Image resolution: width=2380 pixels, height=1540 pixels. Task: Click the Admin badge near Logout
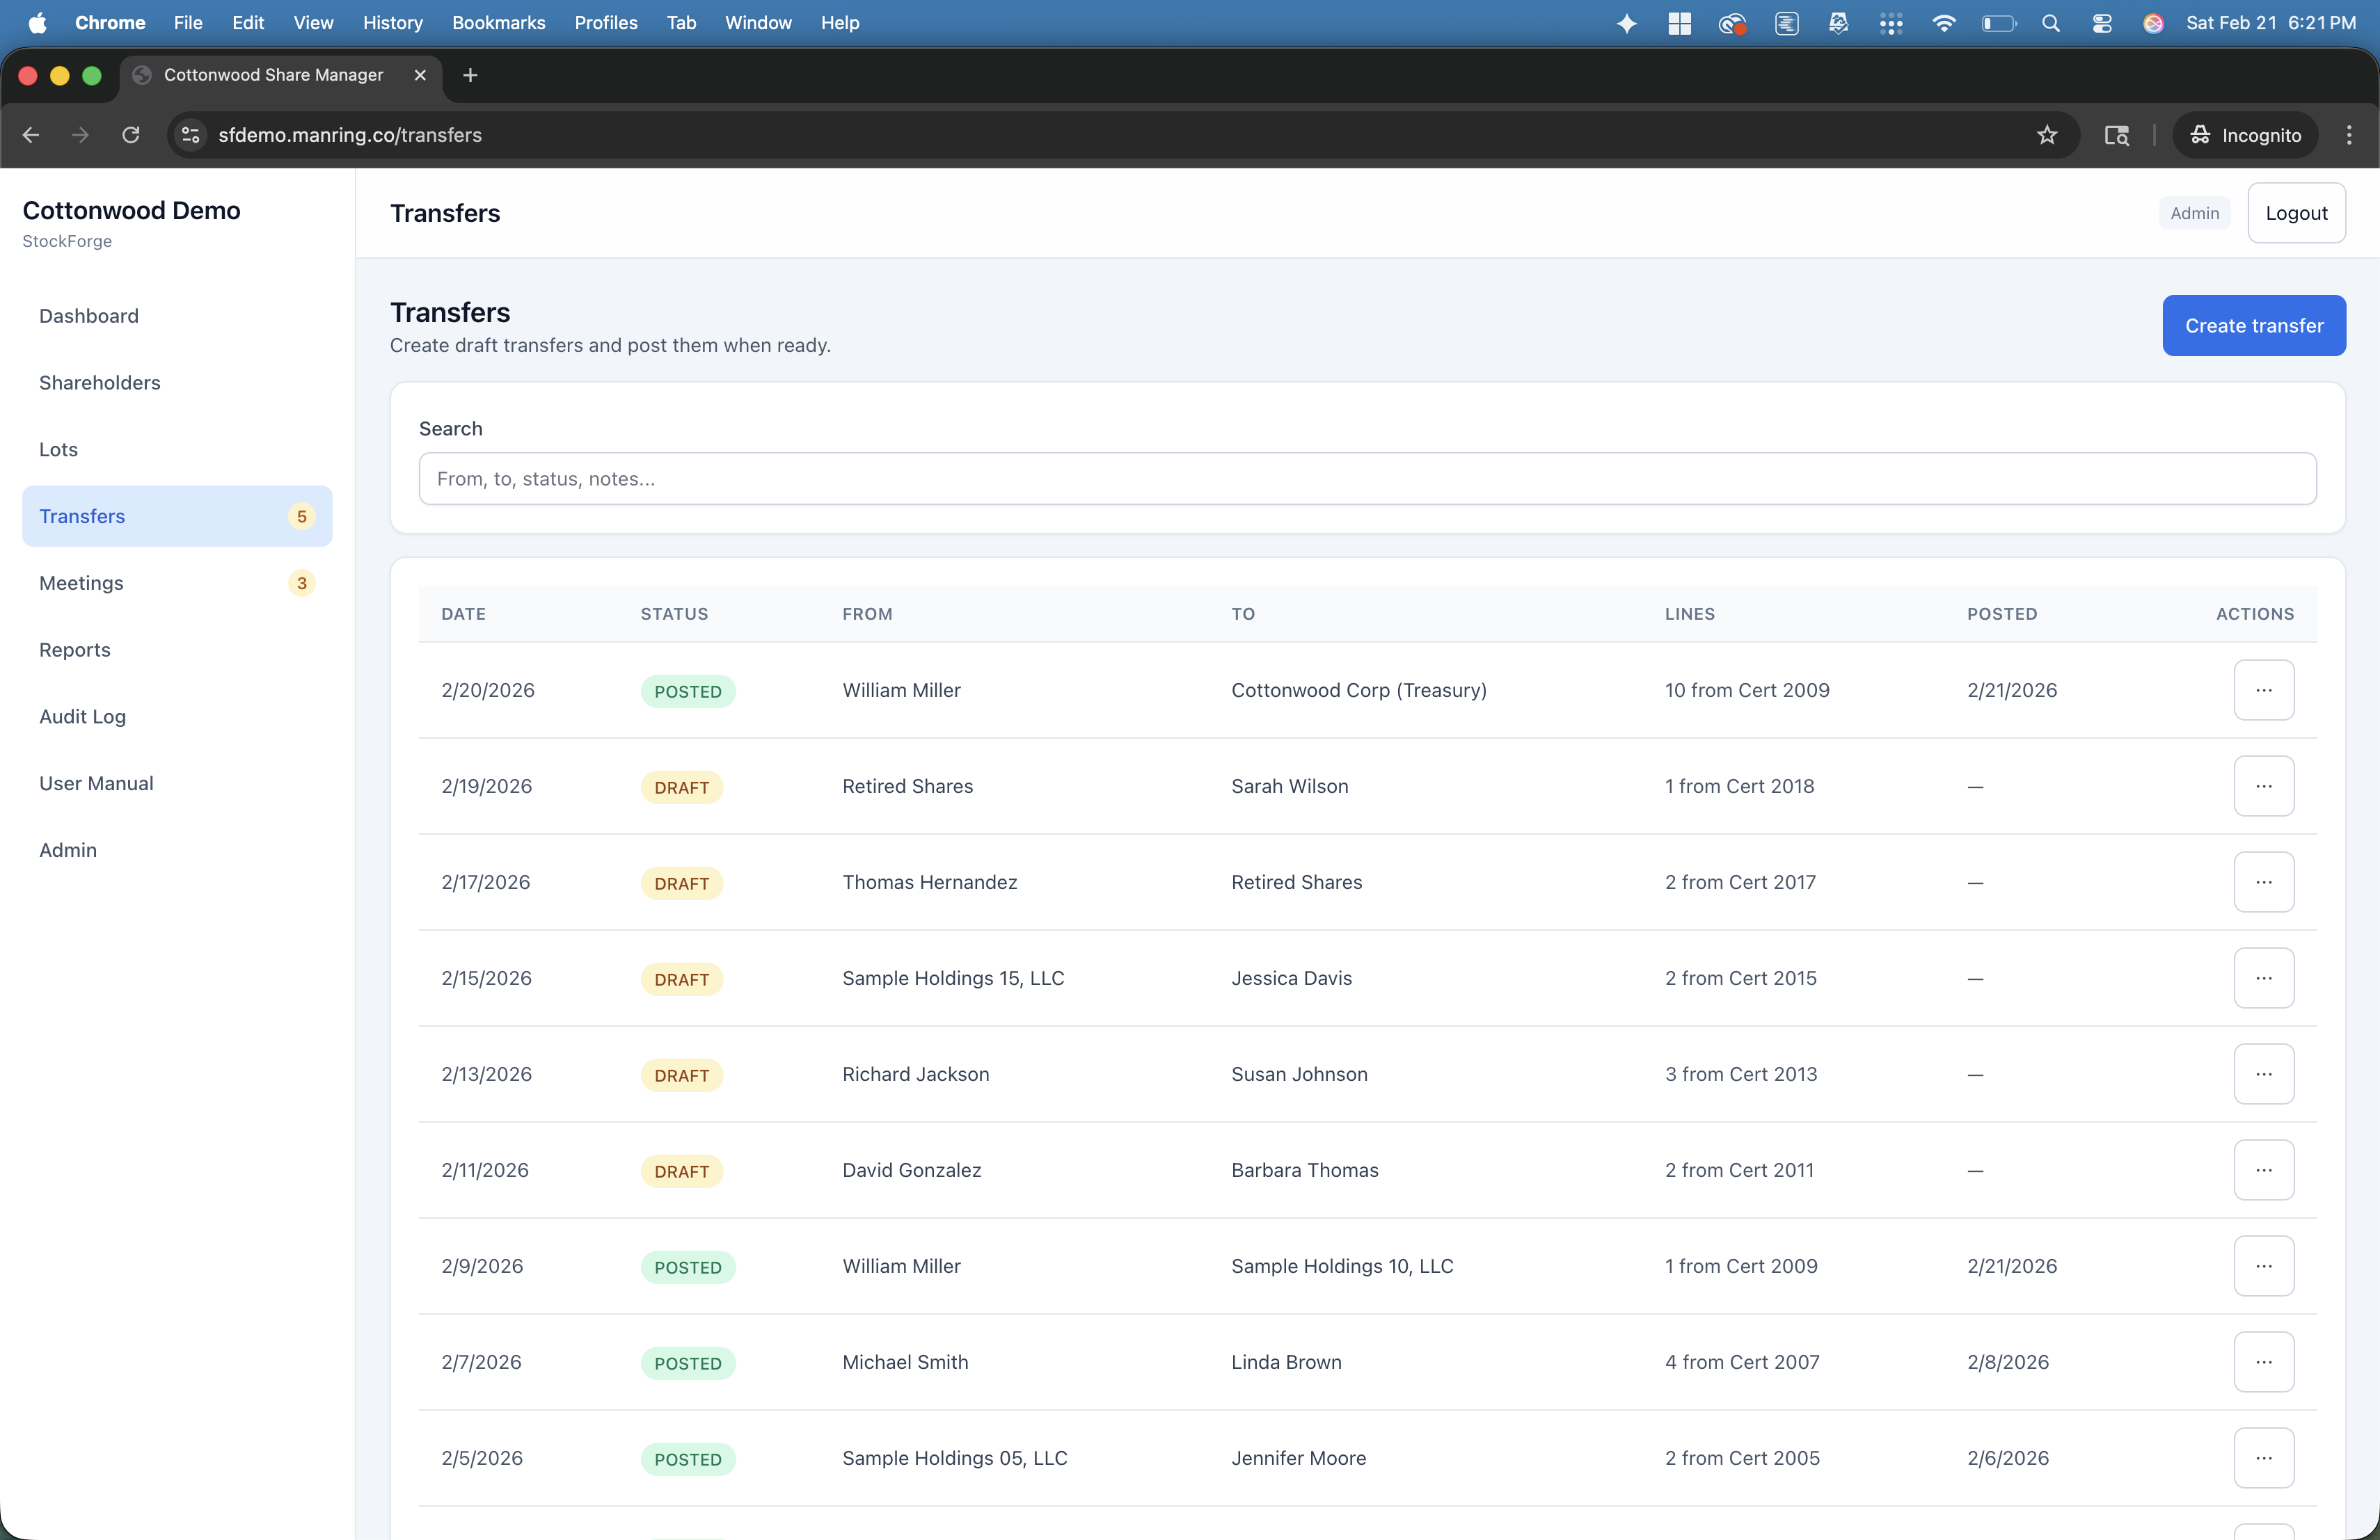pos(2194,213)
